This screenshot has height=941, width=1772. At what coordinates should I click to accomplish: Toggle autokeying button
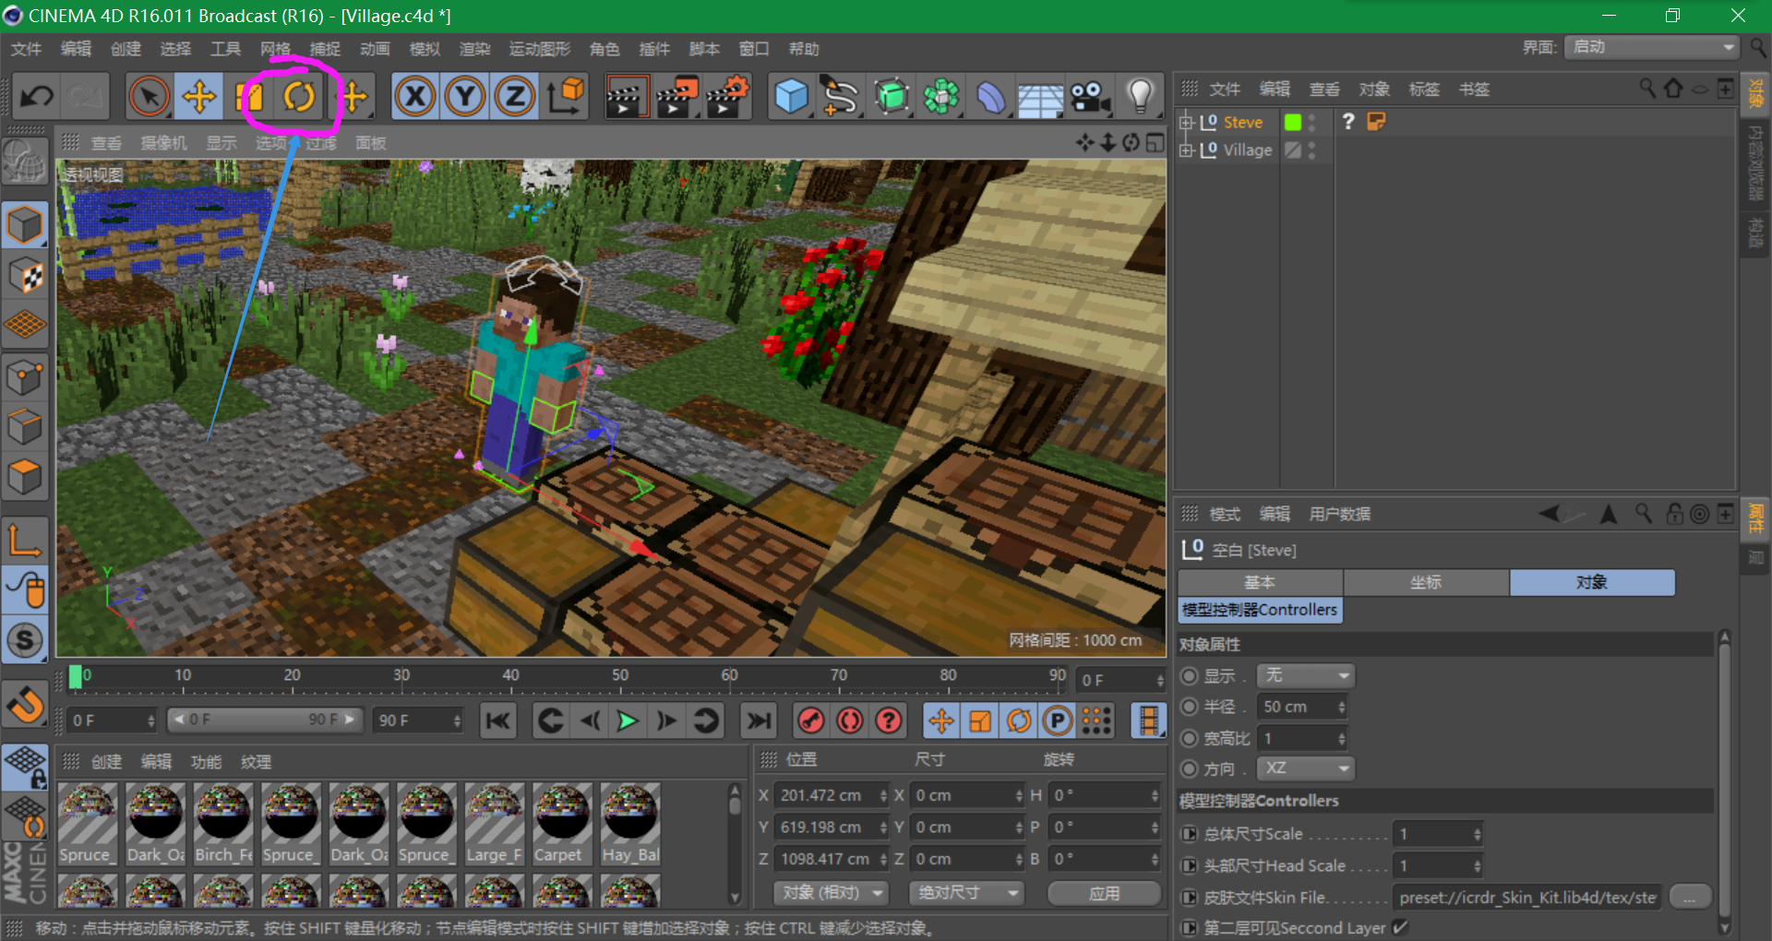click(850, 721)
